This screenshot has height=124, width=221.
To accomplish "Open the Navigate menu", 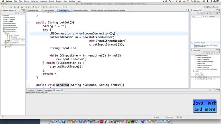I will 43,1.
